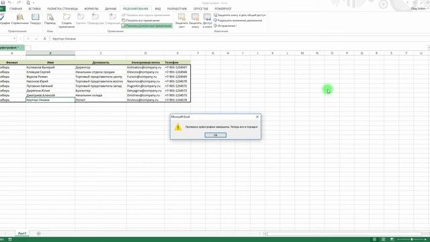Select column B header

pyautogui.click(x=50, y=53)
